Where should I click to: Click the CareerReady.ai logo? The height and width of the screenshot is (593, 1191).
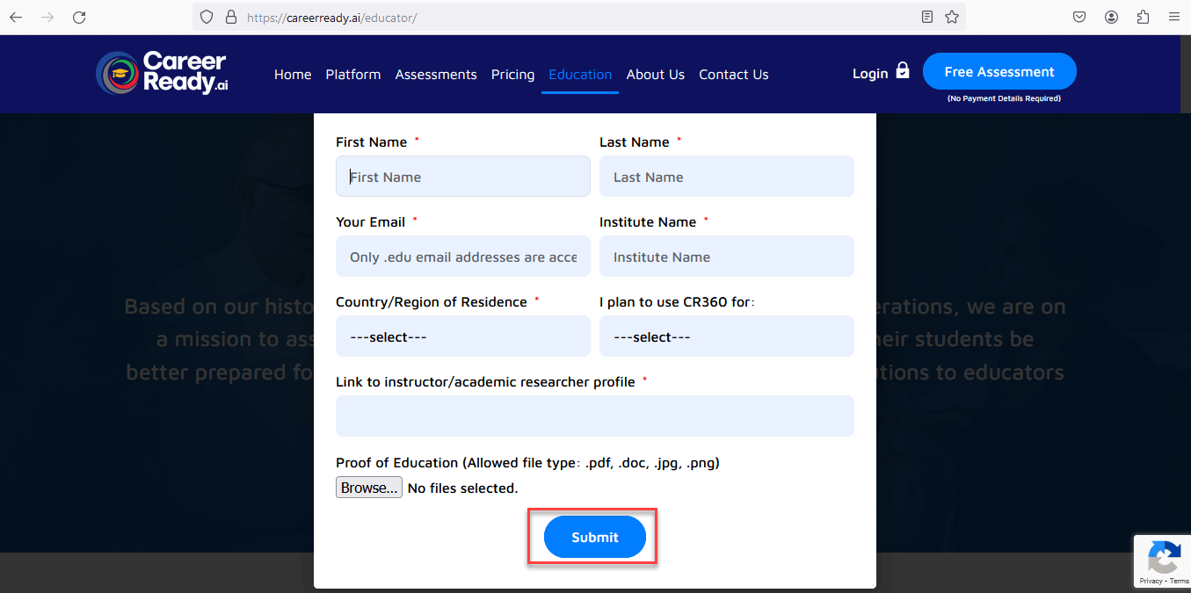pyautogui.click(x=162, y=73)
